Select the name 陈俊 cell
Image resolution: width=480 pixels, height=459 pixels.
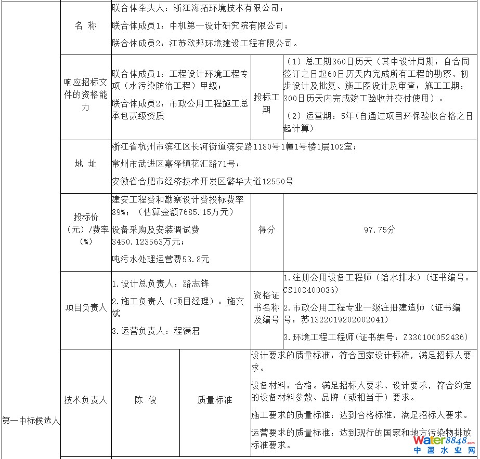tap(146, 400)
